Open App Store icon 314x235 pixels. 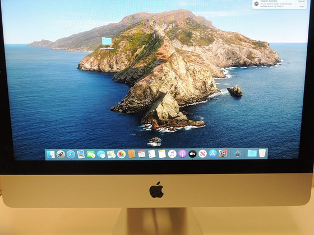tap(213, 154)
